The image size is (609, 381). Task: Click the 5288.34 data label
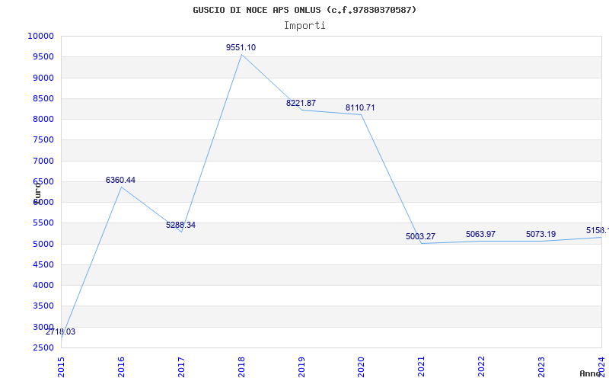coord(180,225)
